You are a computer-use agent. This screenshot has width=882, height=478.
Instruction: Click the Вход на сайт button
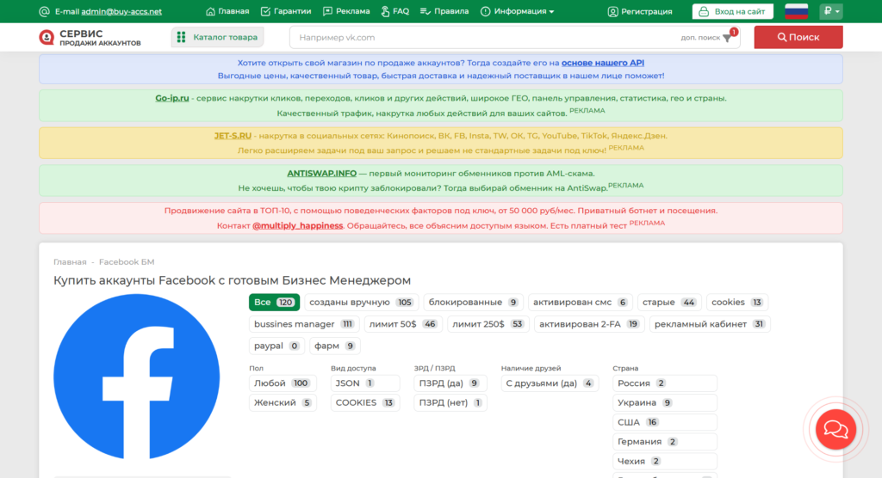point(732,11)
